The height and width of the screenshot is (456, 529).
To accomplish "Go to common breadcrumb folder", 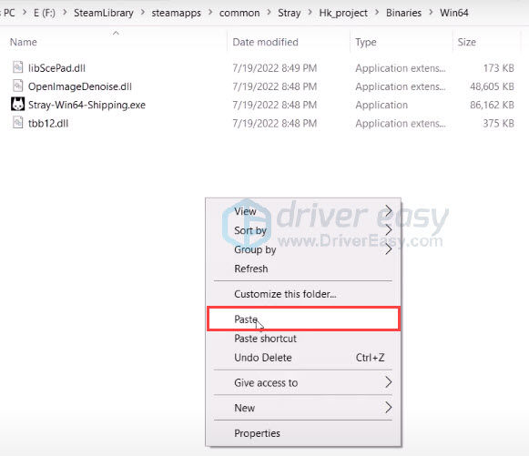I will pyautogui.click(x=239, y=13).
